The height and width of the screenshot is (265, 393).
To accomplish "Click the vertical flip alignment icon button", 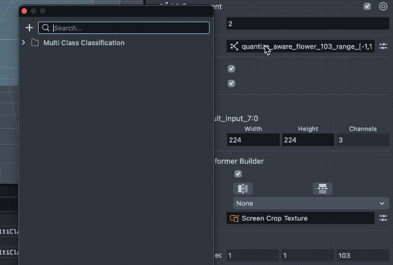I will (322, 188).
